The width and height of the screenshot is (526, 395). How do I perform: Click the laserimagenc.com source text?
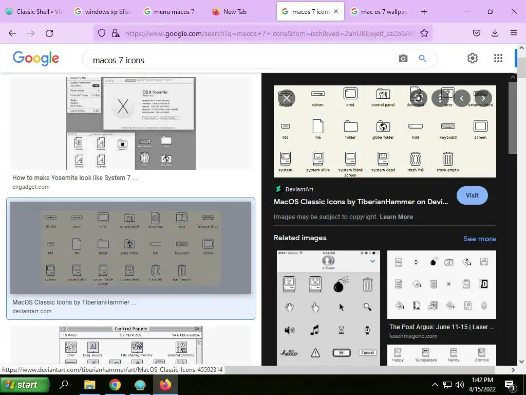click(413, 336)
